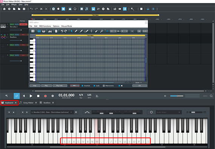Start playback with transport Play button

(31, 96)
